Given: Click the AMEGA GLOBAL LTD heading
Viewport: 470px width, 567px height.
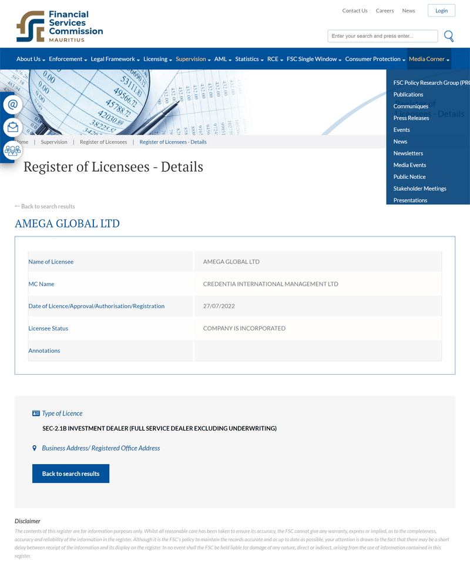Looking at the screenshot, I should [x=67, y=224].
